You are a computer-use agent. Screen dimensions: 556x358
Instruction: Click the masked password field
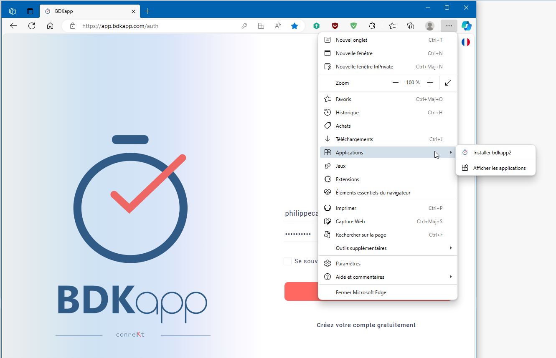[x=302, y=234]
